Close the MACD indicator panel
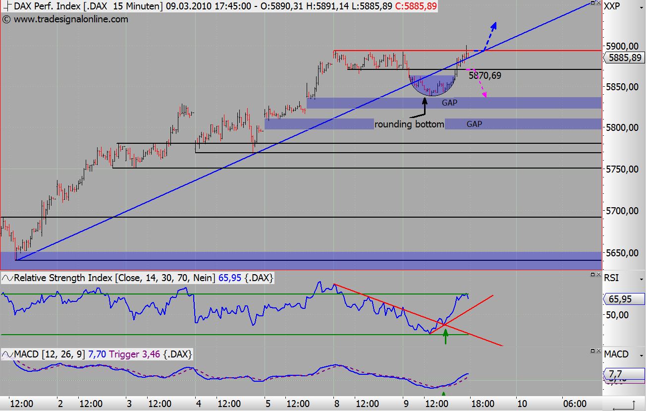Screen dimensions: 646x411 click(x=598, y=351)
